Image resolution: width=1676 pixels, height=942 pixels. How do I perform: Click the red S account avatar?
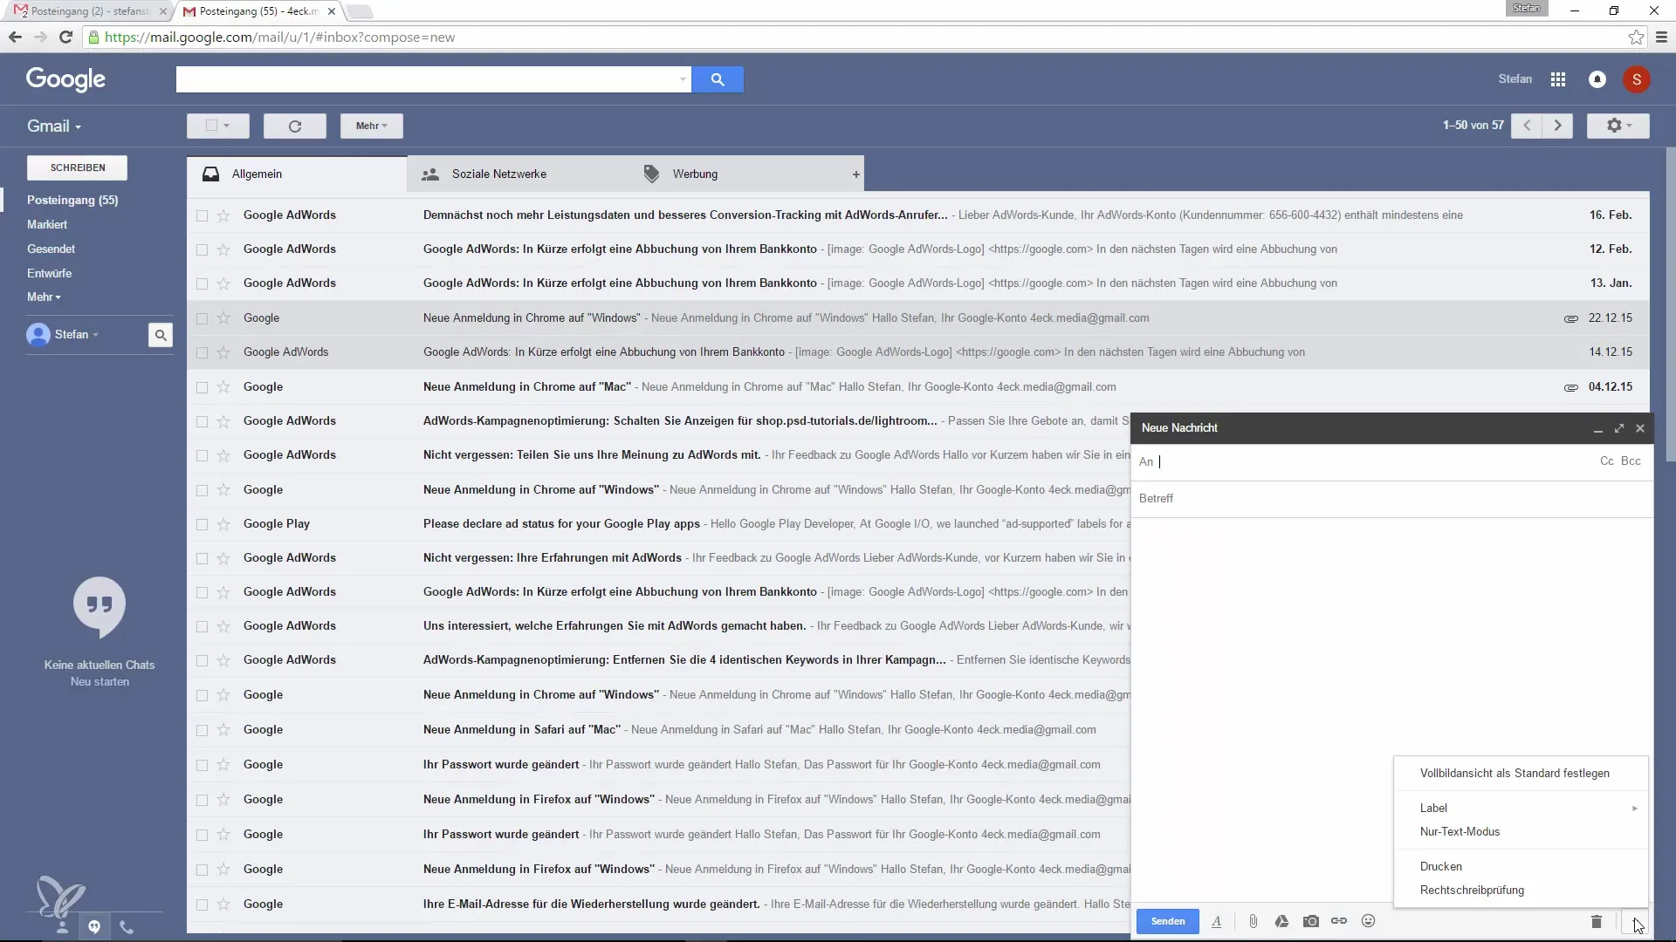point(1637,79)
